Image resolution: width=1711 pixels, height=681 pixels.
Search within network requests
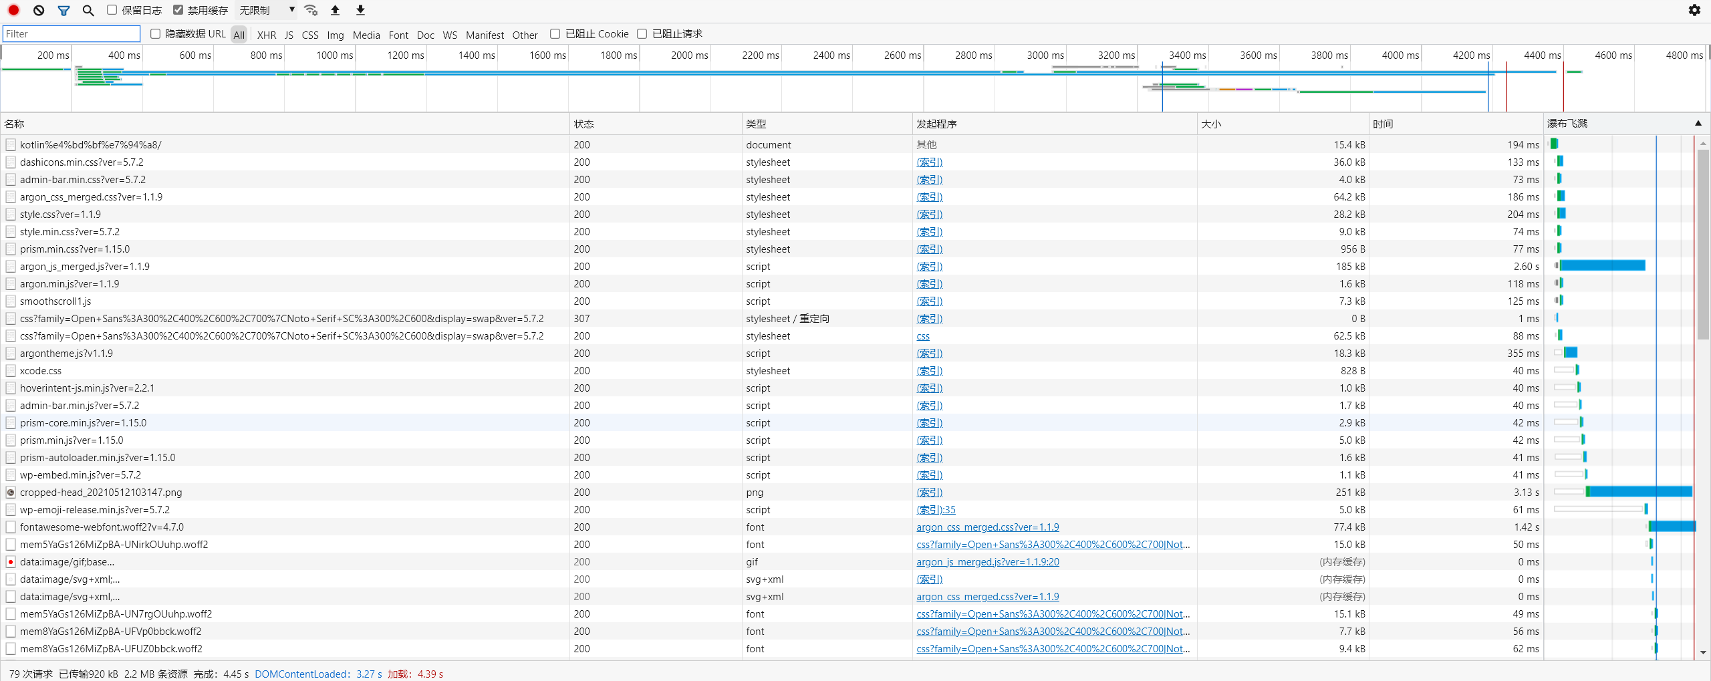point(88,10)
